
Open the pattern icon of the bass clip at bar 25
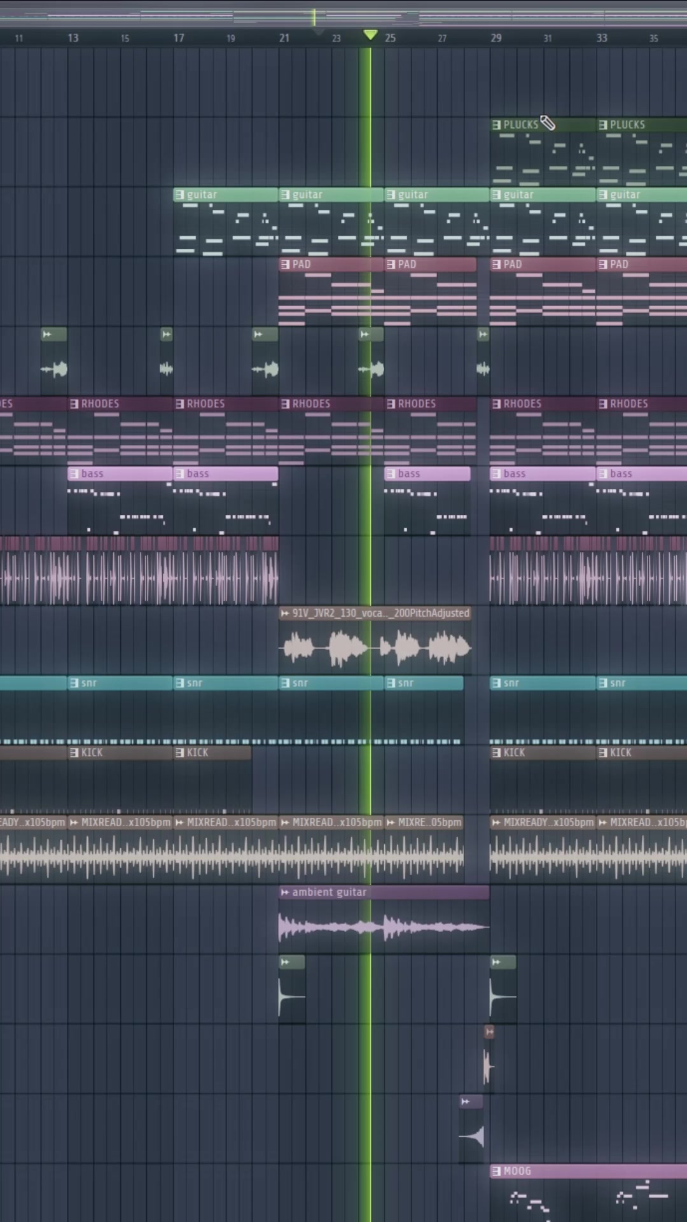391,474
